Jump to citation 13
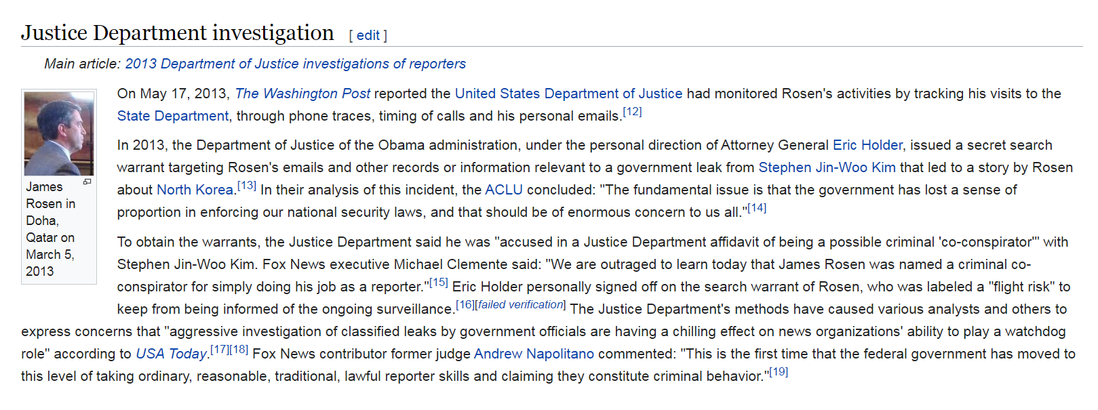Viewport: 1098px width, 410px height. (x=247, y=186)
